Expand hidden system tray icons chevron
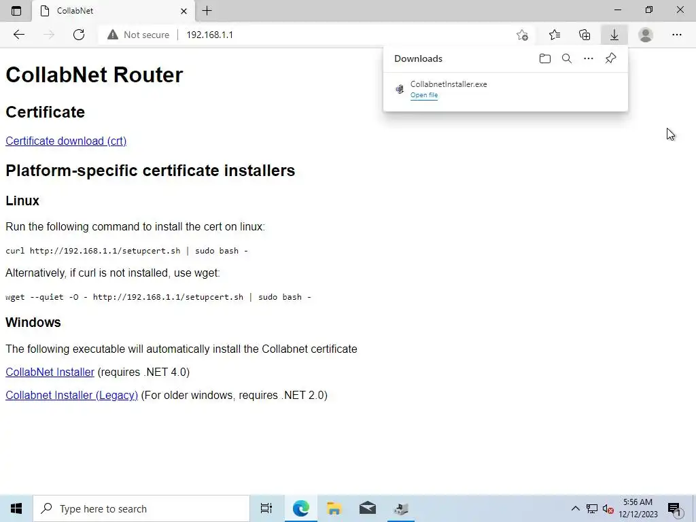This screenshot has height=522, width=696. pos(575,508)
